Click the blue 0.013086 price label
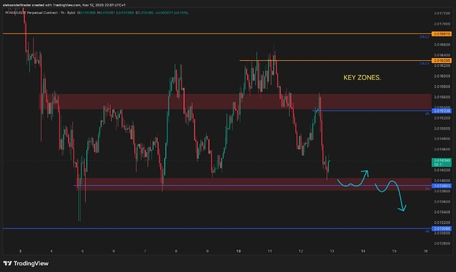456x272 pixels. [442, 228]
